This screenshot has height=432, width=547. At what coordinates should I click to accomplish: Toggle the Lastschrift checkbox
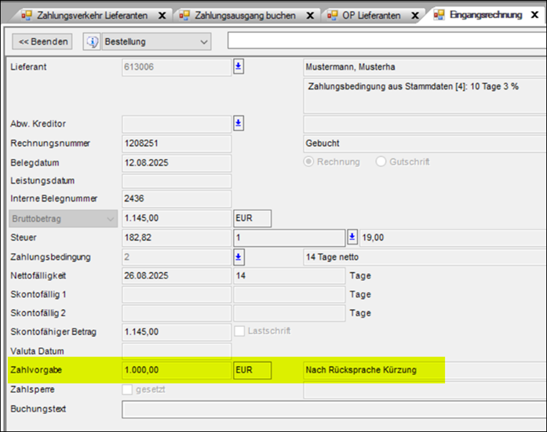(x=240, y=332)
